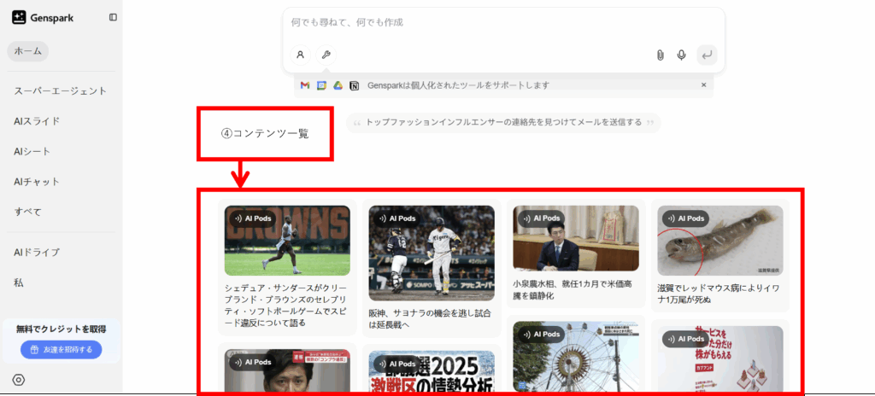
Task: Click the 何でも尋ねて prompt input field
Action: point(502,22)
